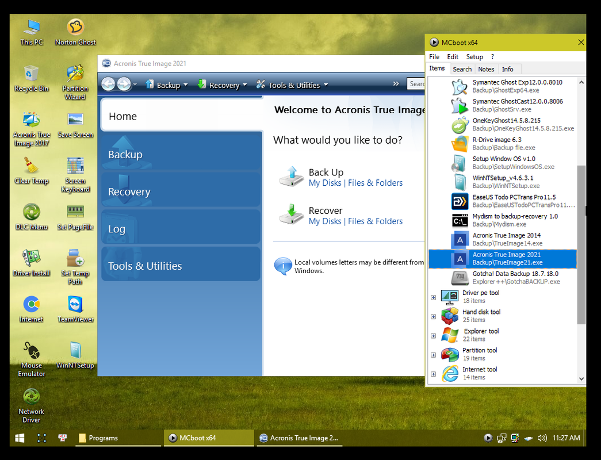Click the Save Screen desktop icon

pos(75,125)
